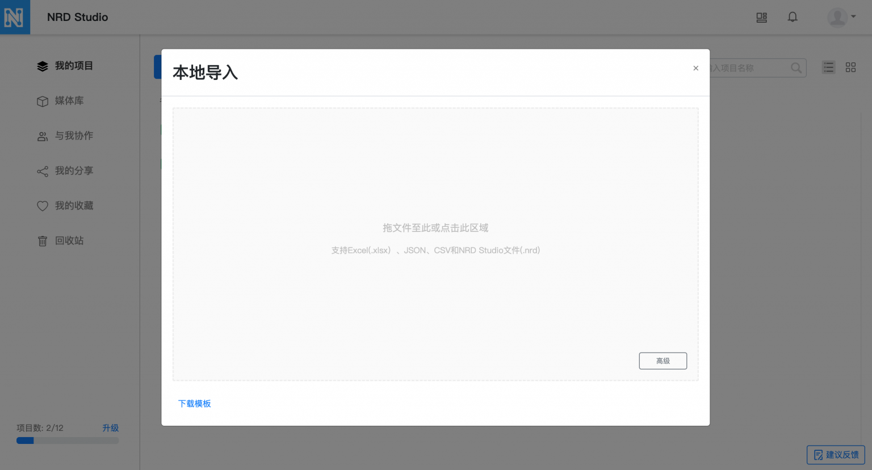Viewport: 872px width, 470px height.
Task: Download the import template via 下载模板
Action: (x=195, y=404)
